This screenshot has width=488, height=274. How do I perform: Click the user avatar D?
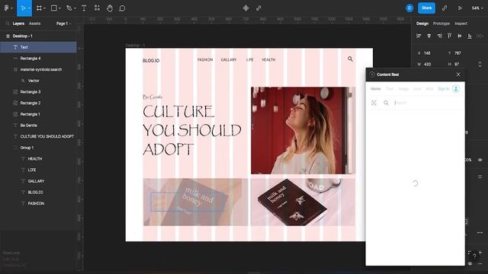pos(409,8)
